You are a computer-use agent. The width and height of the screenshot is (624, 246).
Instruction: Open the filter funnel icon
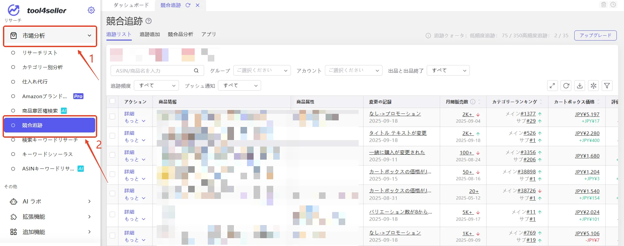click(x=607, y=86)
